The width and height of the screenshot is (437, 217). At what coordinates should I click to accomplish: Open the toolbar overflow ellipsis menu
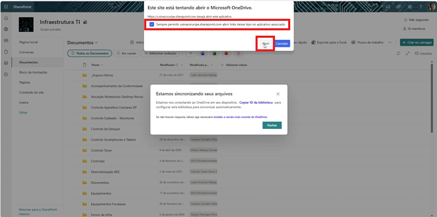pos(390,42)
